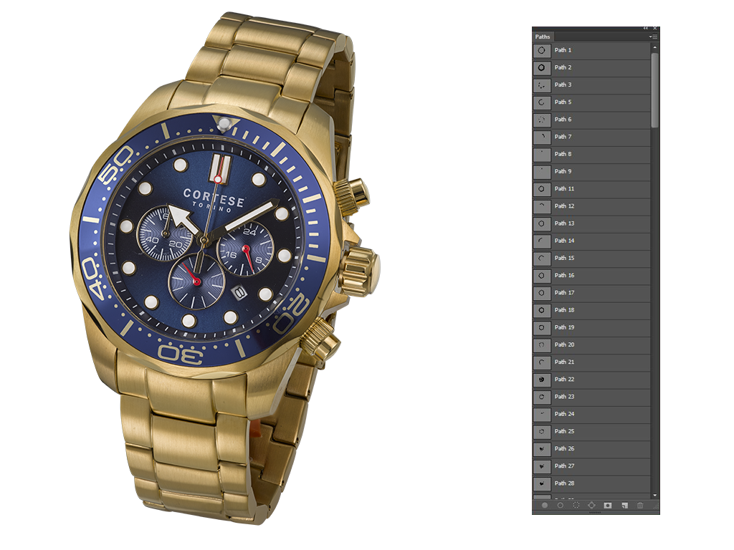Viewport: 734px width, 550px height.
Task: Select the Path 16 row
Action: pyautogui.click(x=591, y=275)
